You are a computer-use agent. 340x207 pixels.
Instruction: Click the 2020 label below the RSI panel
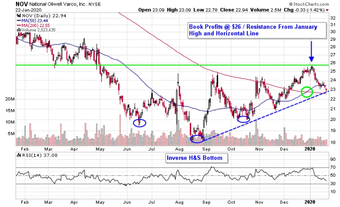pos(310,202)
